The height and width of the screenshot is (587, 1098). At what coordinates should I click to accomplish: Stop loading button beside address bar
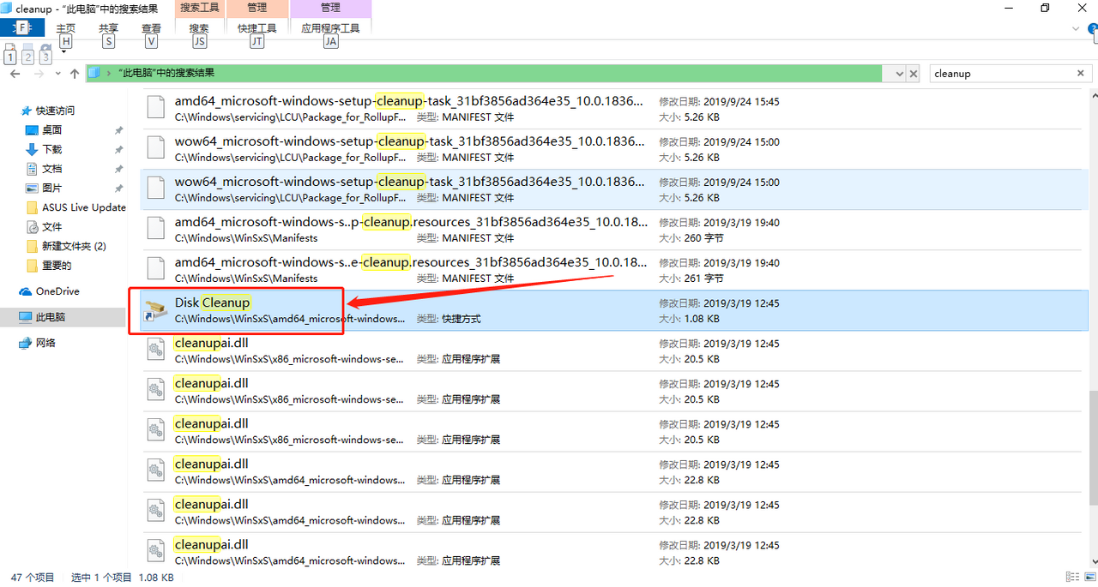[914, 74]
